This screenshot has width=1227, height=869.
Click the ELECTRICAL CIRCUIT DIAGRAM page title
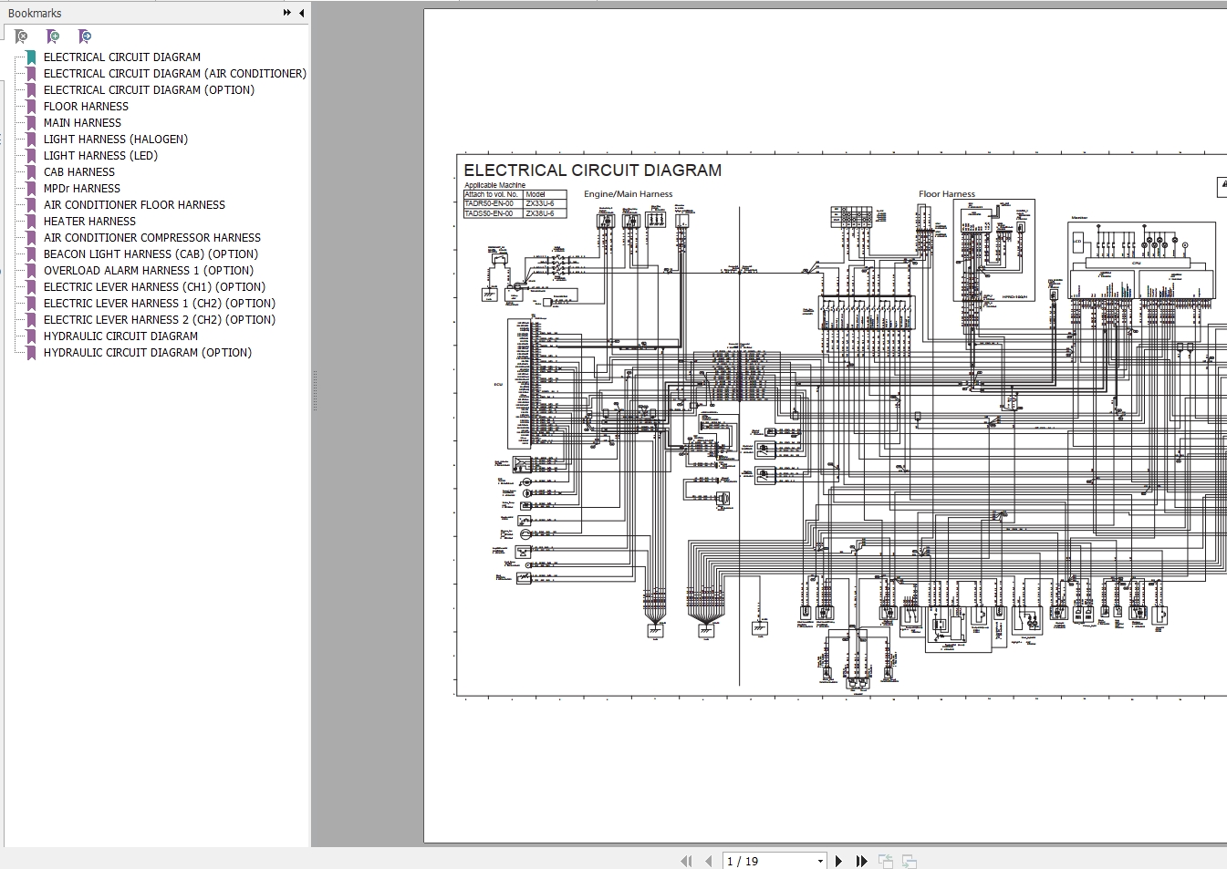pos(592,171)
